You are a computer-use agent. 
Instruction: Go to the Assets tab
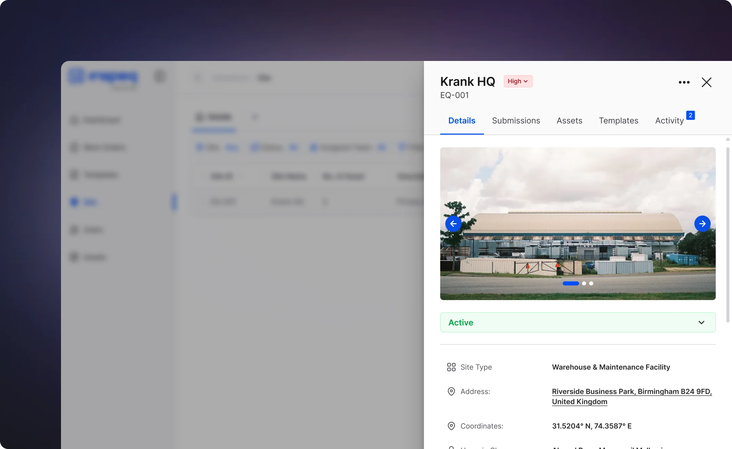(569, 121)
